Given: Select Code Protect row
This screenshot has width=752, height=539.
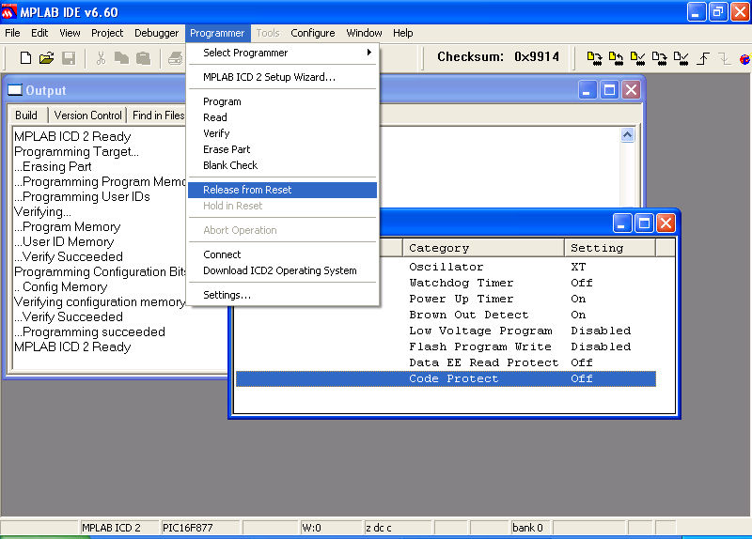Looking at the screenshot, I should pyautogui.click(x=446, y=378).
